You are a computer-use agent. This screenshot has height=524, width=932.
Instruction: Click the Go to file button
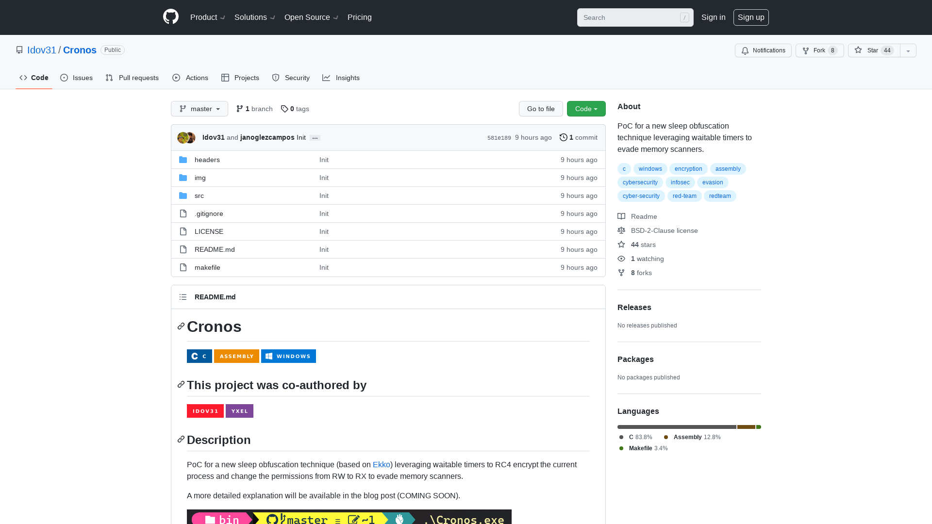tap(540, 109)
